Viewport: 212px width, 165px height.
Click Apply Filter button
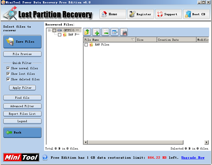(x=22, y=88)
